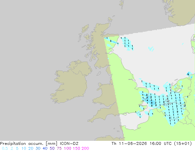Click the 200 legend value
195x151 pixels.
coord(85,149)
